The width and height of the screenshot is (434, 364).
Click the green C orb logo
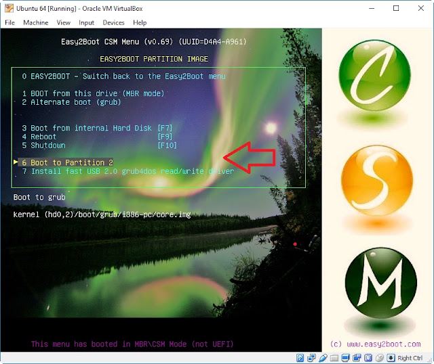pyautogui.click(x=374, y=75)
